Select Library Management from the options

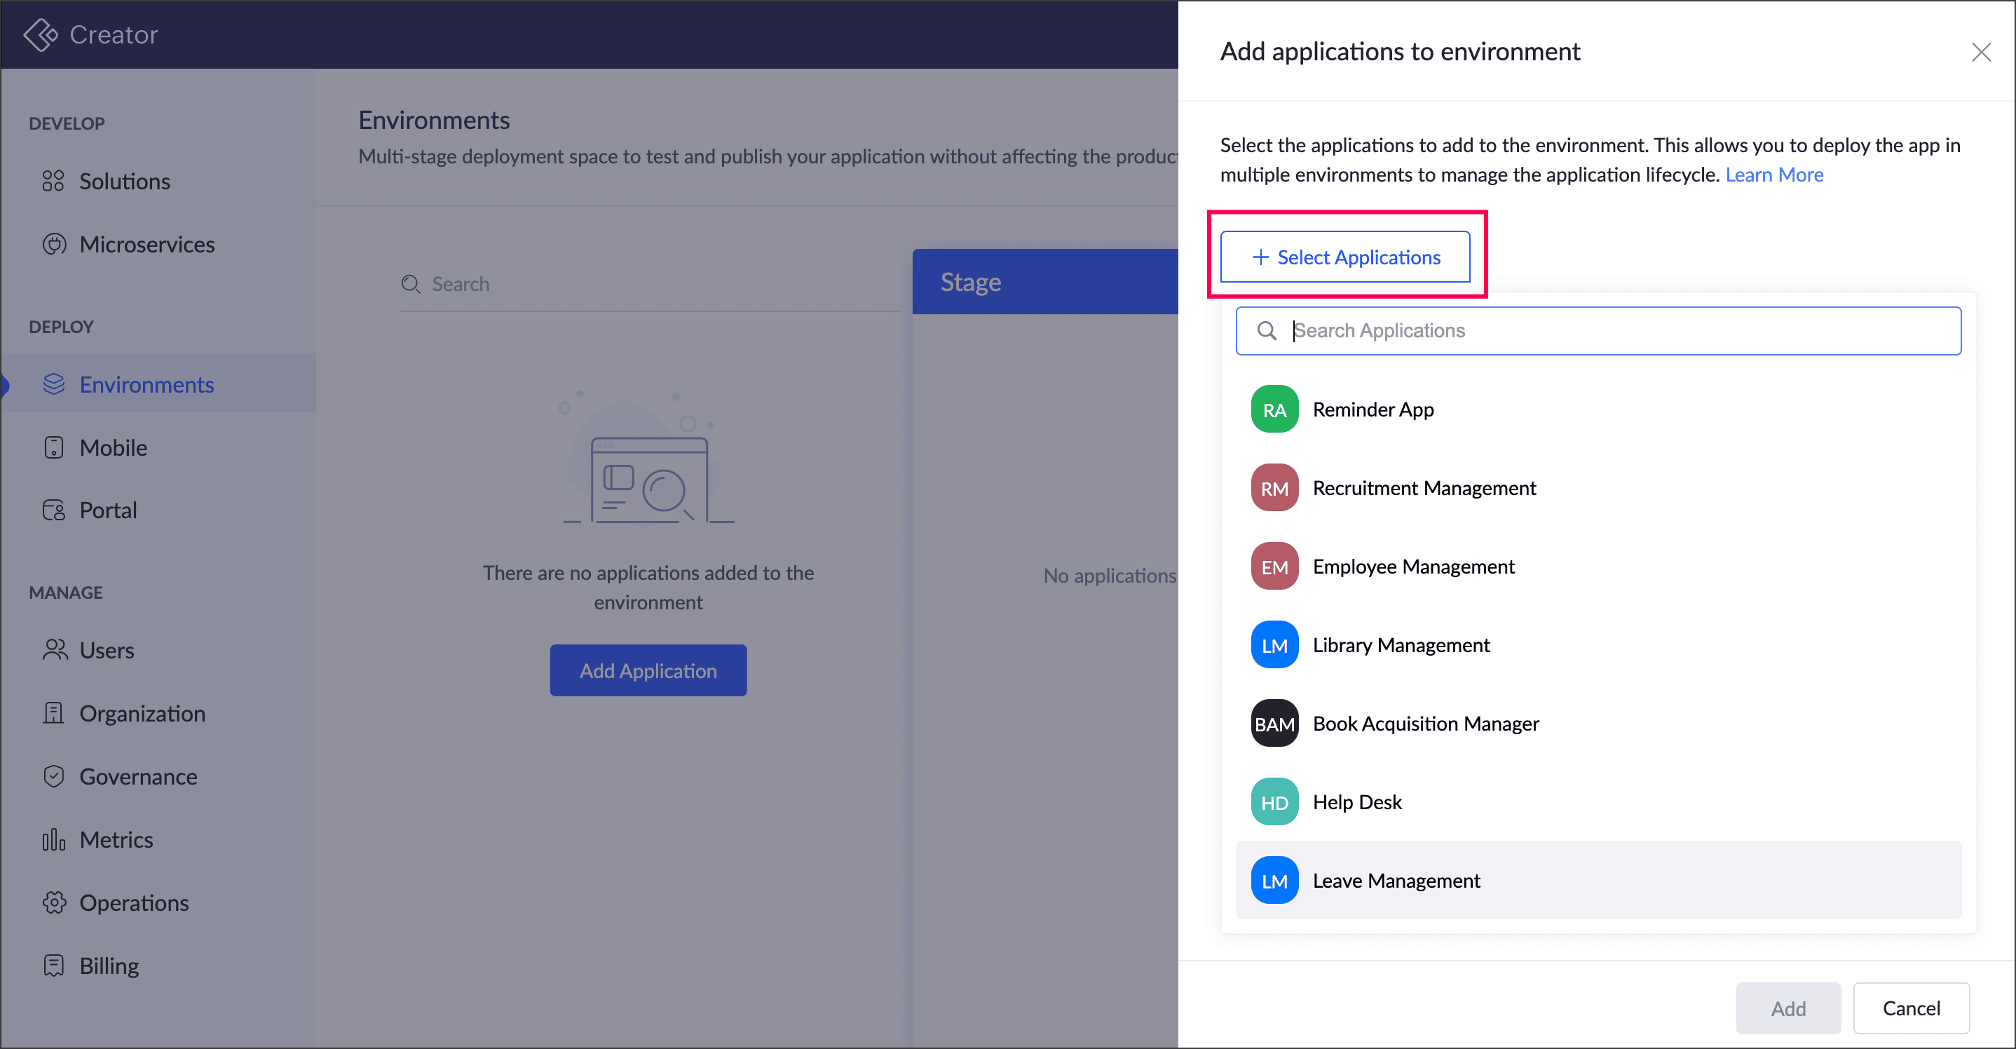point(1400,645)
